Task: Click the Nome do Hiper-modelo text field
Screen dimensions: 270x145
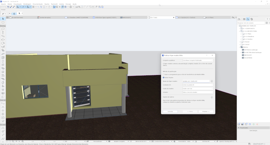Action: [x=196, y=81]
